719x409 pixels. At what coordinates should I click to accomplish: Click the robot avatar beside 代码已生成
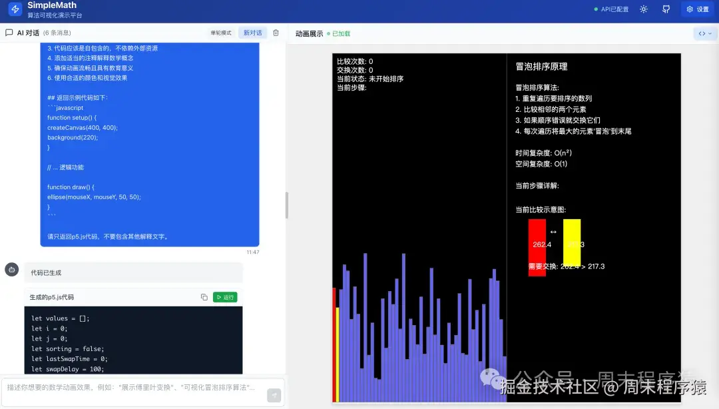11,269
